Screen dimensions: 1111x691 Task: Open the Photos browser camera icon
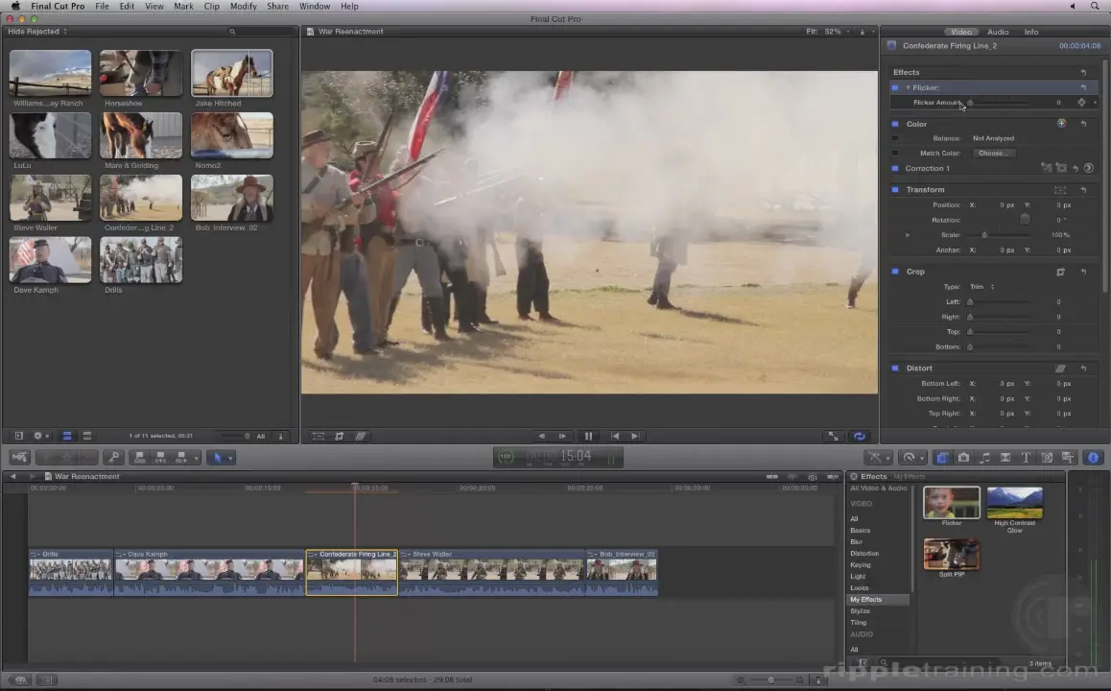(963, 458)
